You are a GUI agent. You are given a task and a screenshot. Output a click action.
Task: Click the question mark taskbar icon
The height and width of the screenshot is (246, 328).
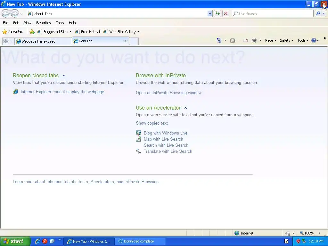pos(286,241)
